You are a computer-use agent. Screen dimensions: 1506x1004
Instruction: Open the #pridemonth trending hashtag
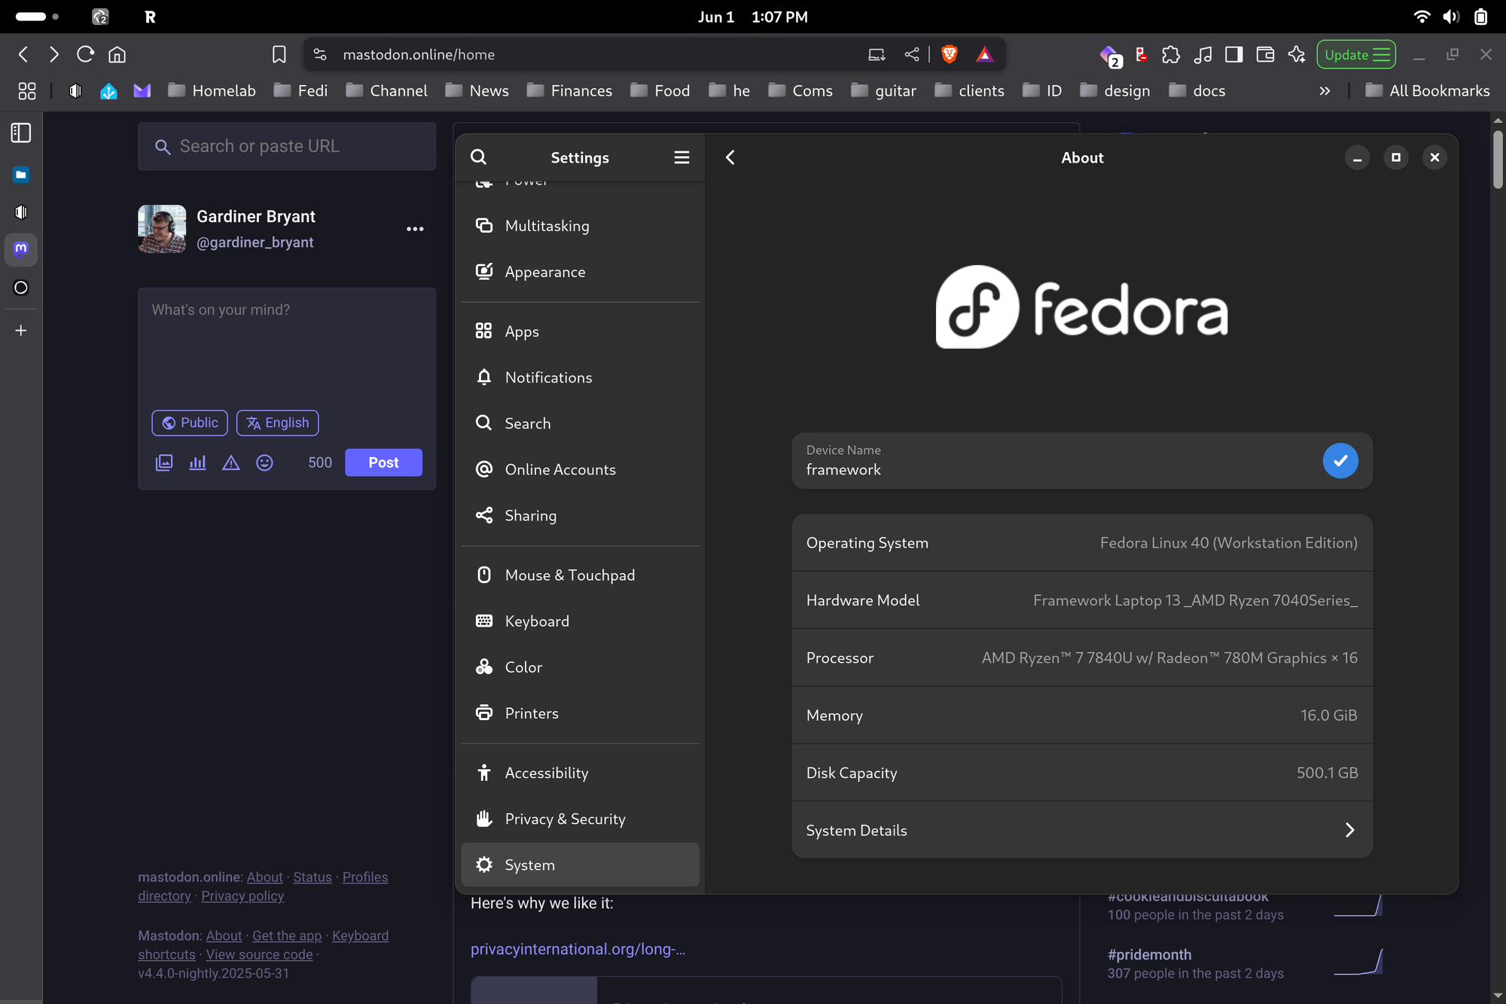[x=1149, y=954]
